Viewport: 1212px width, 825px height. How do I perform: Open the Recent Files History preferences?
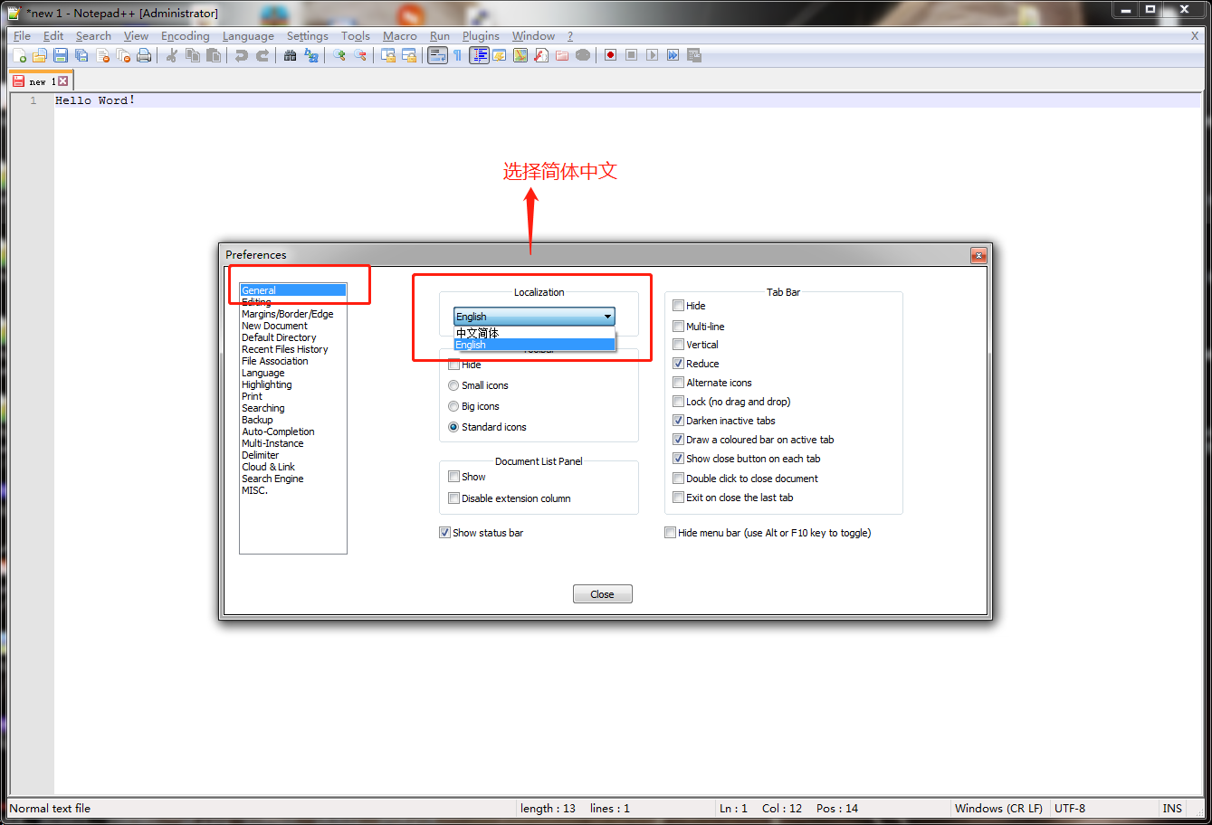pyautogui.click(x=285, y=349)
